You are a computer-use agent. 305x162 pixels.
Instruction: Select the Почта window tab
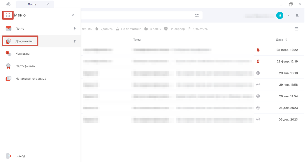click(x=35, y=4)
